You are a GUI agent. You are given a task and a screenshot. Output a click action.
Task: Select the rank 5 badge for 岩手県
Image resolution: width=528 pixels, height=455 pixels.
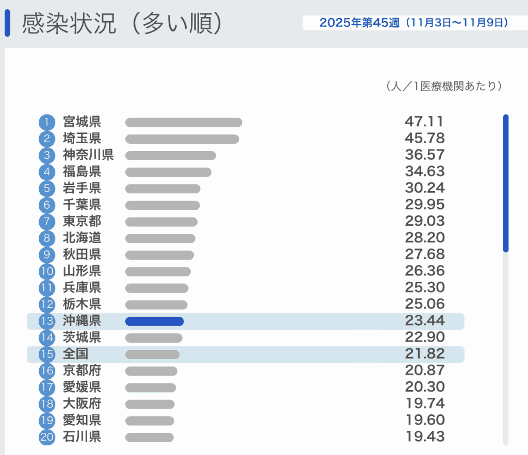click(46, 188)
